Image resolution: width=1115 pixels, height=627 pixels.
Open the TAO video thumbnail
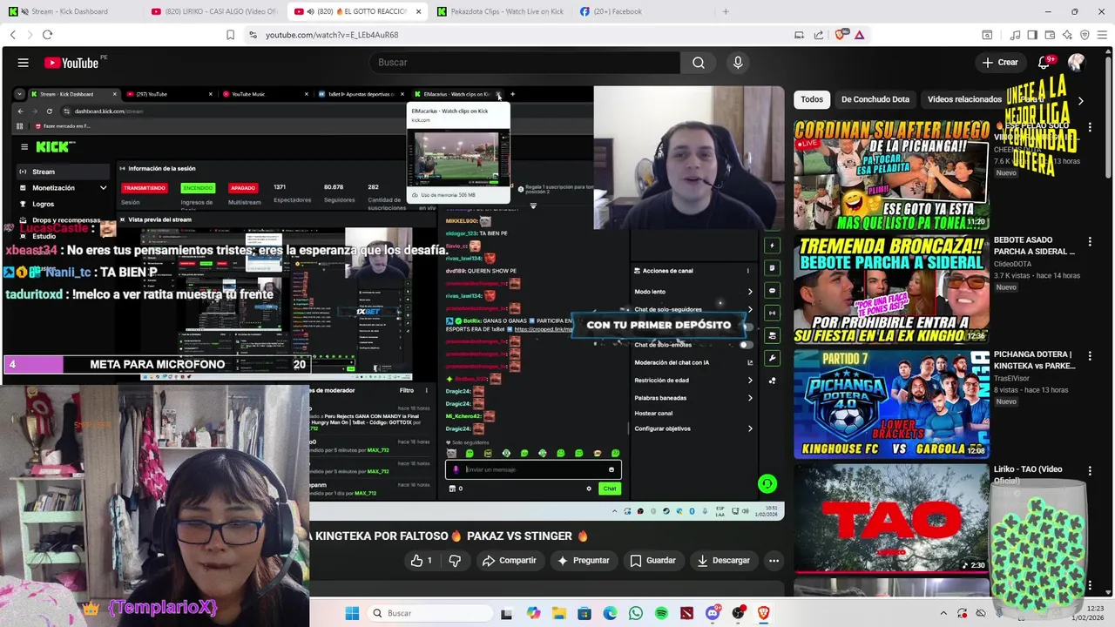(891, 519)
